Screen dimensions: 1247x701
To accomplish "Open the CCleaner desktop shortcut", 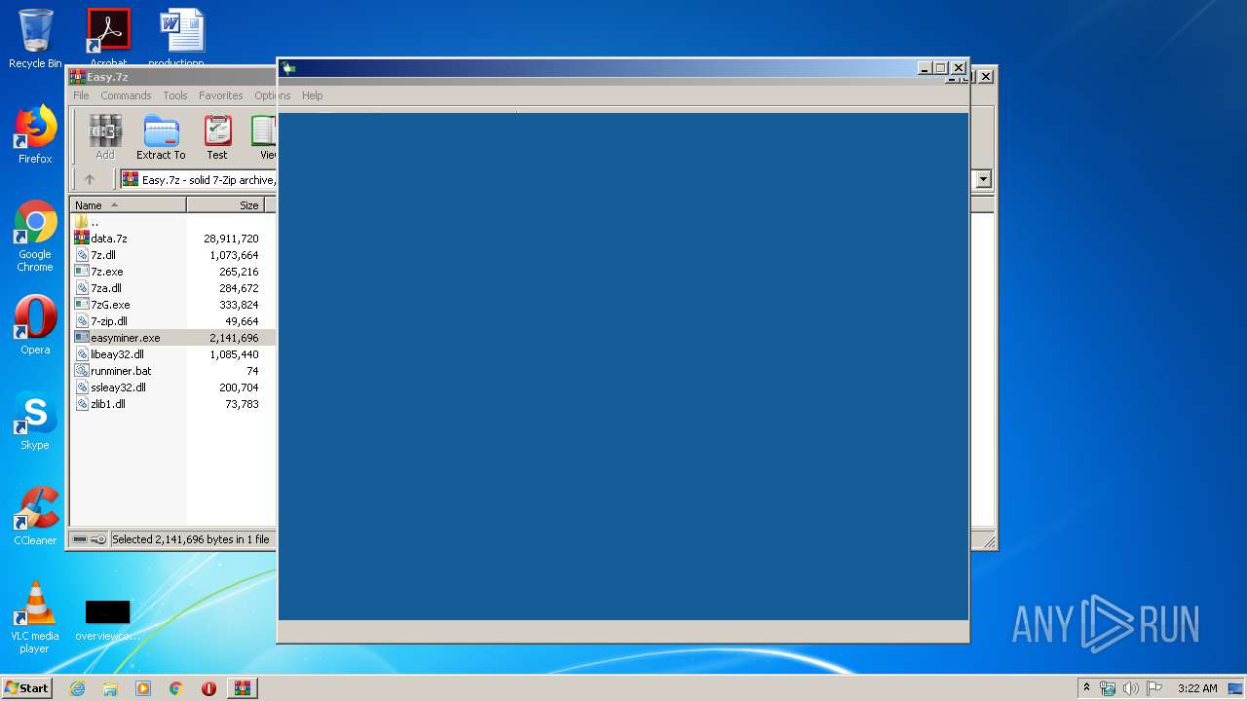I will (35, 516).
